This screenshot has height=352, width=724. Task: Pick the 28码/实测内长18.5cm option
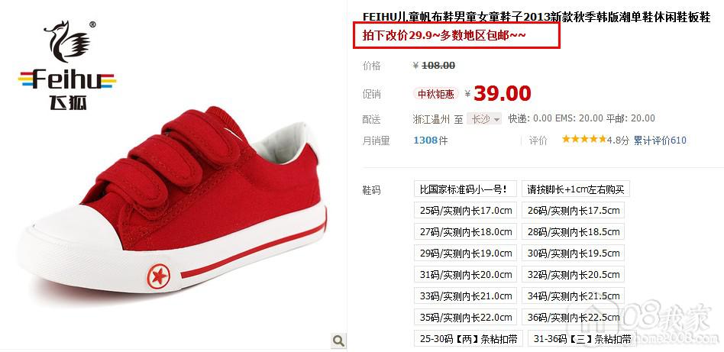point(573,232)
